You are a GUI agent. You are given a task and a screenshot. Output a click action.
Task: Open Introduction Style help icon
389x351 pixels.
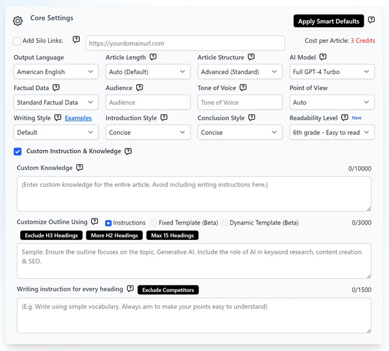pyautogui.click(x=164, y=117)
